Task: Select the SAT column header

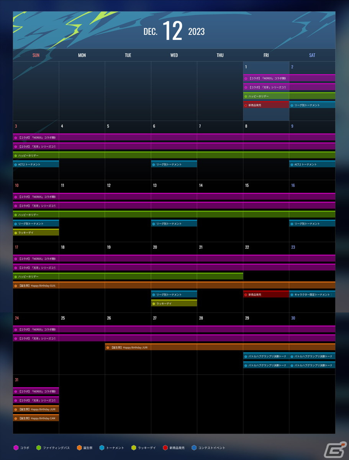Action: click(x=312, y=55)
